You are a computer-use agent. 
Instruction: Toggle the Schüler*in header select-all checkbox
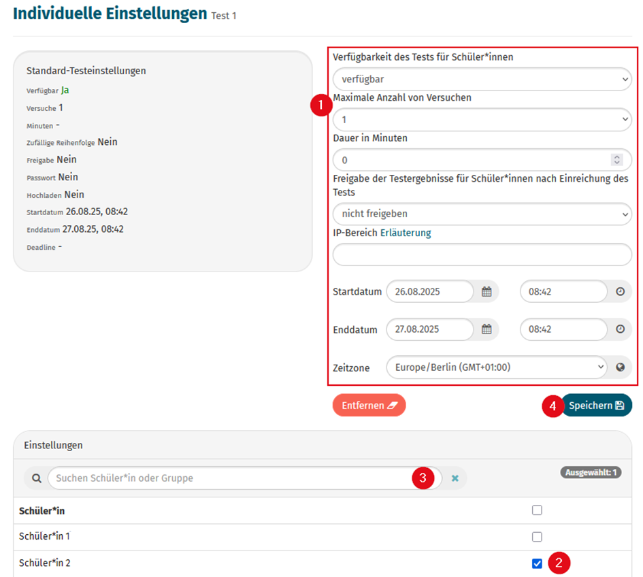(x=537, y=510)
